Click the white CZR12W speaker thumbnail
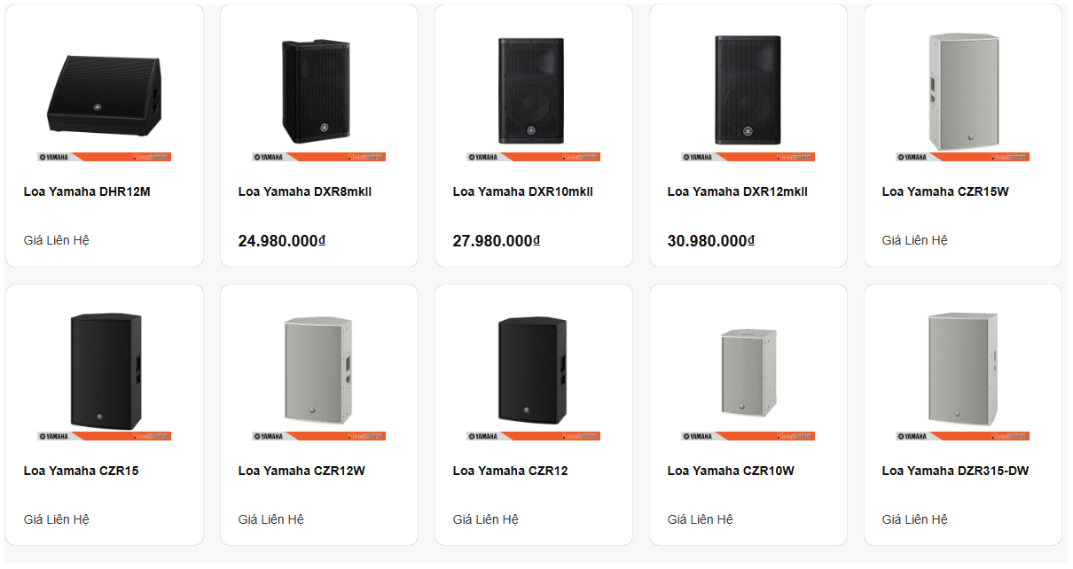The width and height of the screenshot is (1073, 569). point(319,370)
